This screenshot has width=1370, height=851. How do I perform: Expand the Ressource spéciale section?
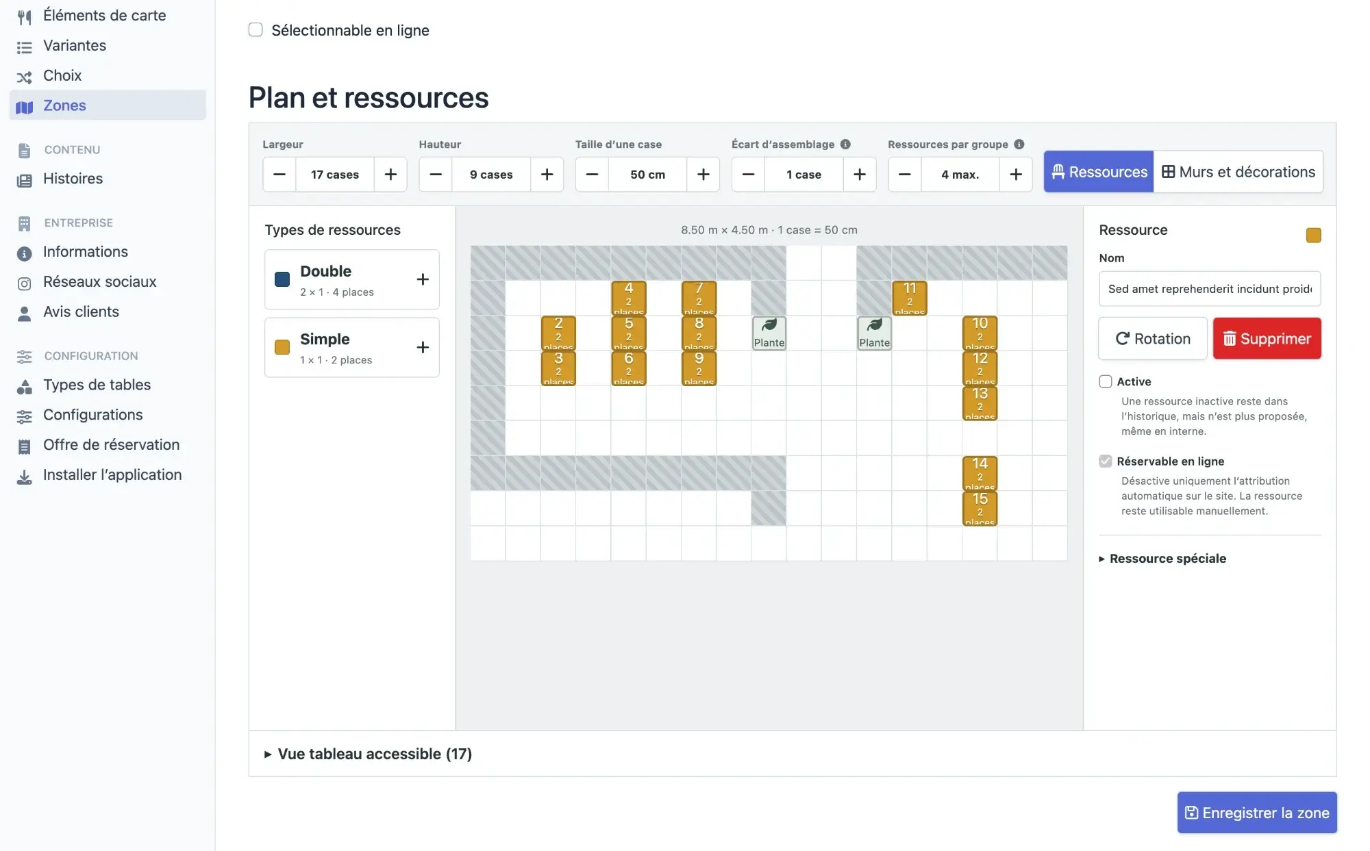(1162, 559)
